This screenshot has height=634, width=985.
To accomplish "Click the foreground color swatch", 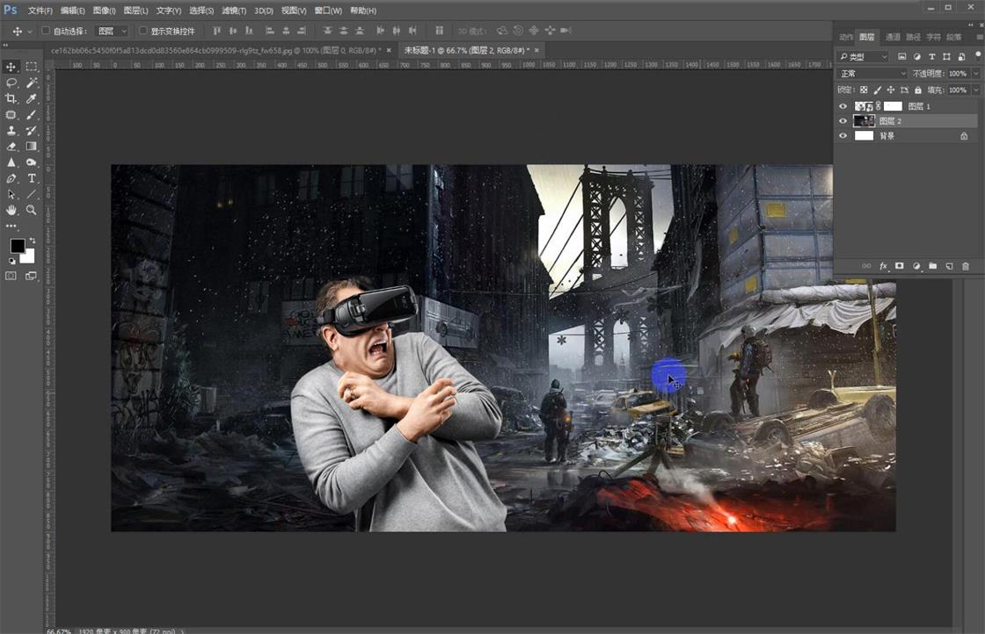I will tap(16, 245).
